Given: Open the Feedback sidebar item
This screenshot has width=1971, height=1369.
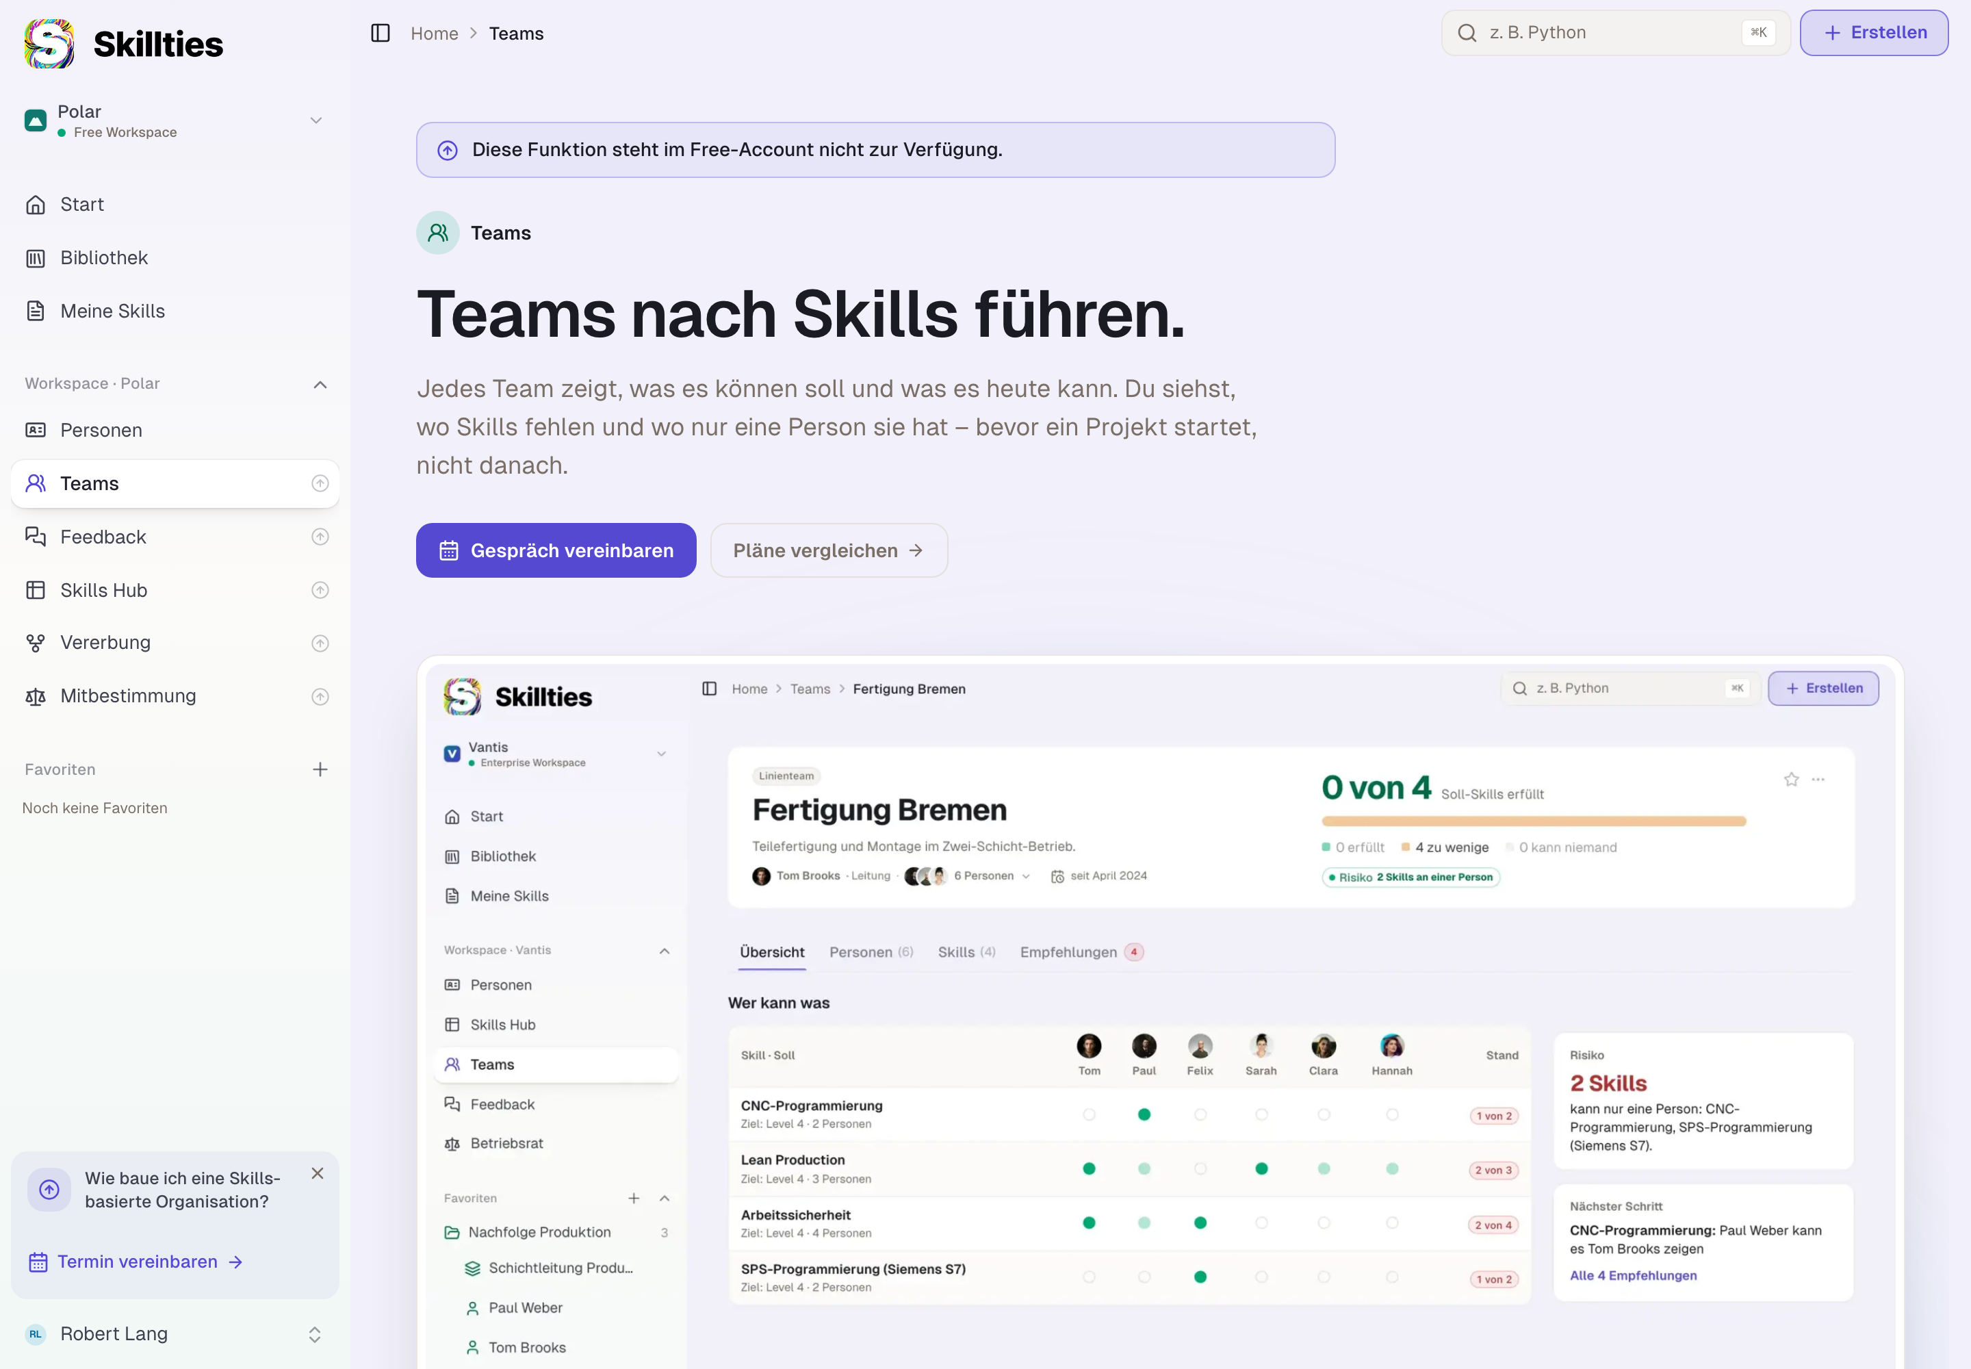Looking at the screenshot, I should (x=175, y=537).
